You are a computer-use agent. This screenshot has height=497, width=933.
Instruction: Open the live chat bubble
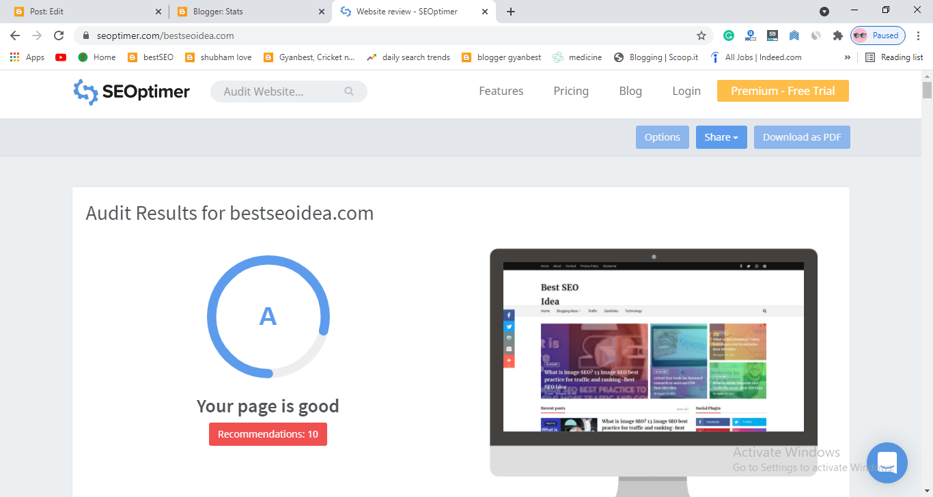coord(887,463)
